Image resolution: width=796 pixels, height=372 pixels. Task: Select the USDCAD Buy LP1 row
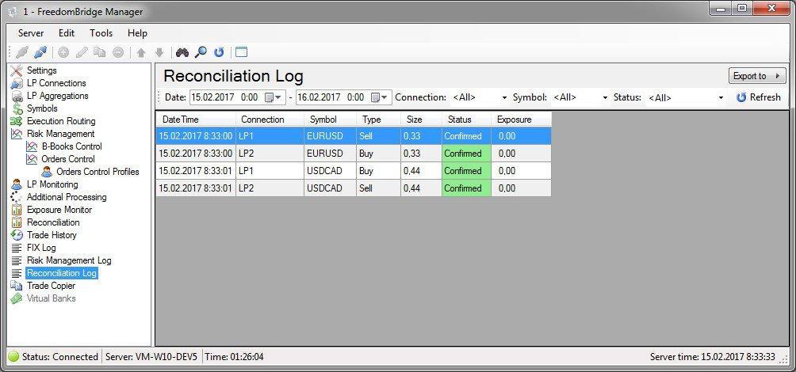pyautogui.click(x=354, y=171)
